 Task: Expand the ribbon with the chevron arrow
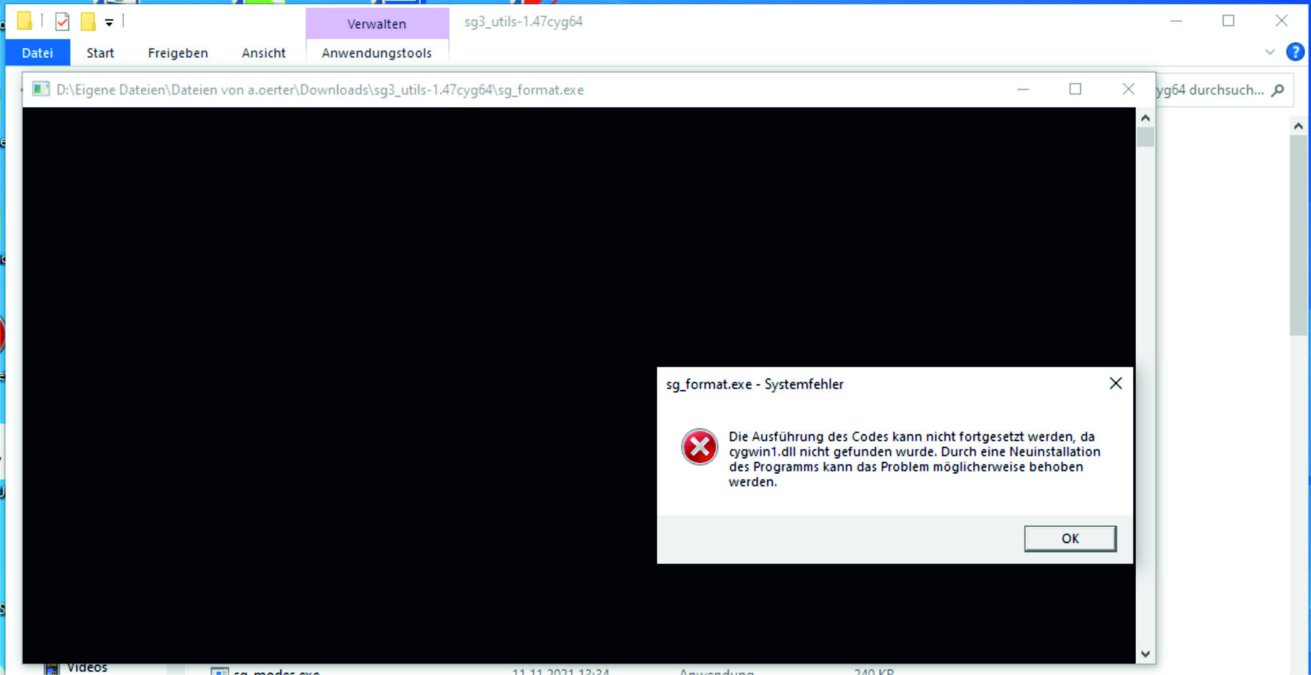pyautogui.click(x=1270, y=52)
